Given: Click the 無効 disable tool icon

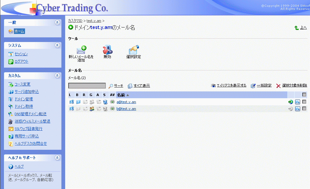Looking at the screenshot, I should pos(107,50).
